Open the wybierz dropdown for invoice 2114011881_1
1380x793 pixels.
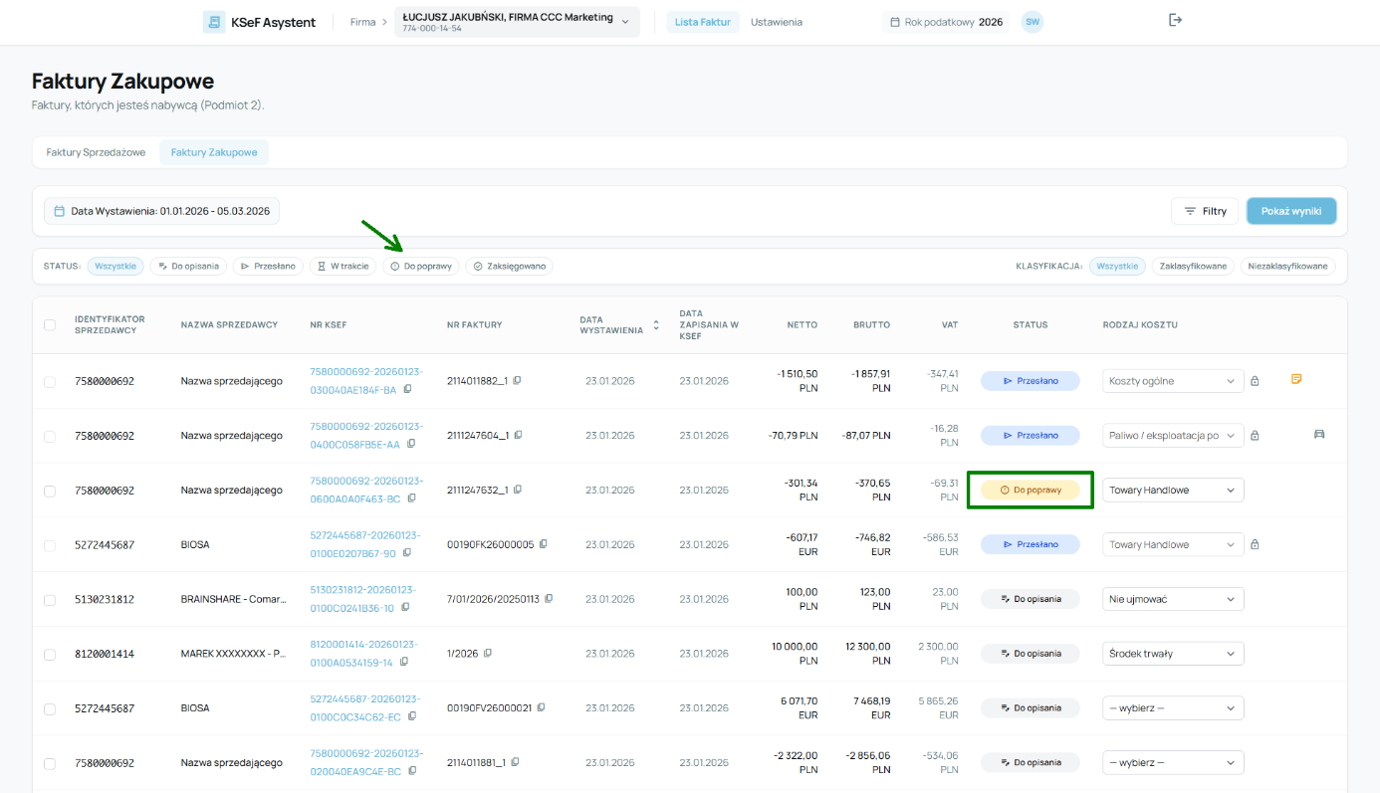click(x=1173, y=763)
